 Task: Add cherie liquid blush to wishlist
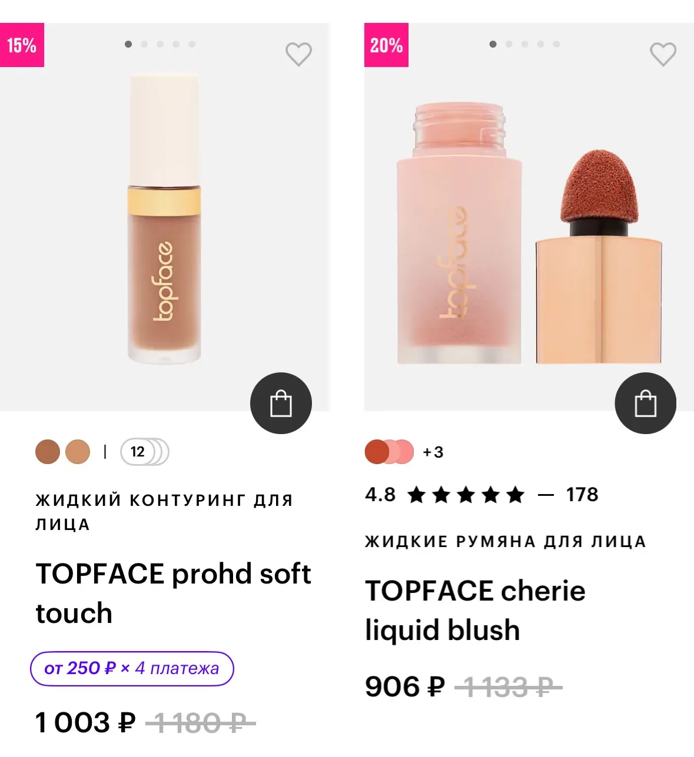coord(663,55)
